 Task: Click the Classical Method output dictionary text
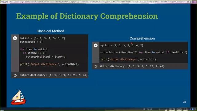click(x=54, y=75)
